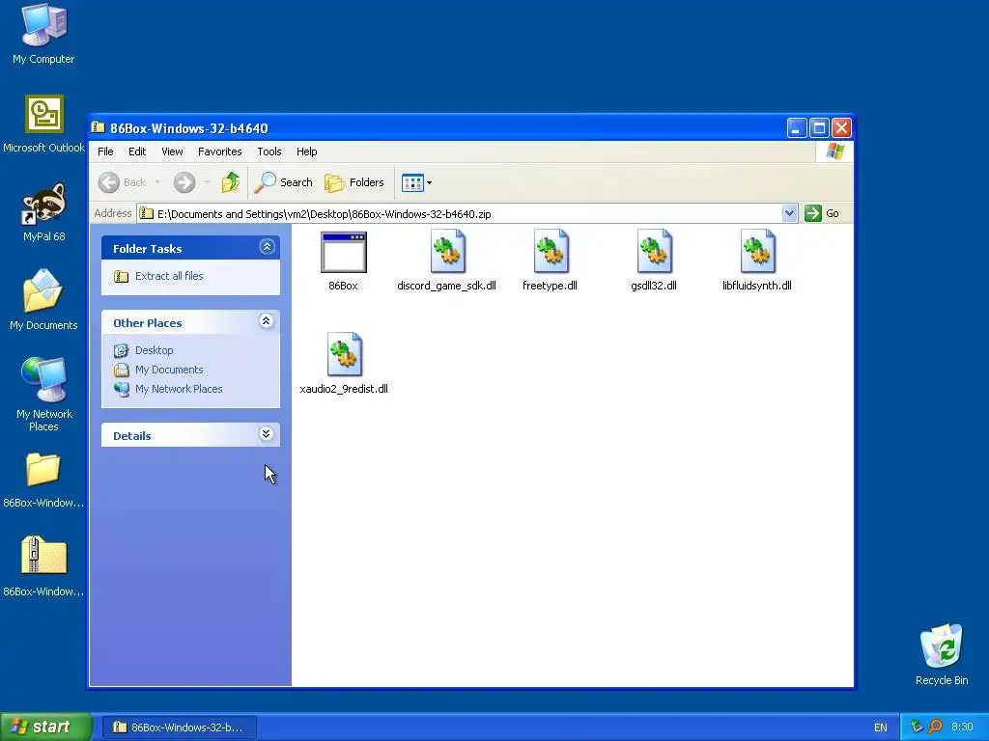This screenshot has width=989, height=741.
Task: Click the system tray network icon
Action: [x=917, y=727]
